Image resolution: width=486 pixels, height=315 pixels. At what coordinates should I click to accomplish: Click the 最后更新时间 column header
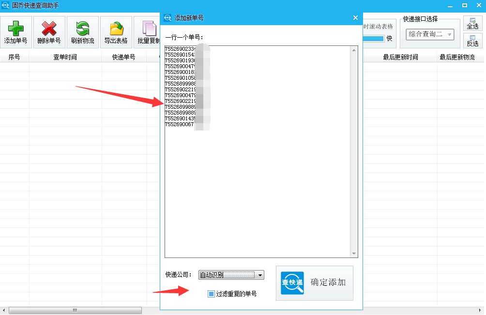coord(400,57)
